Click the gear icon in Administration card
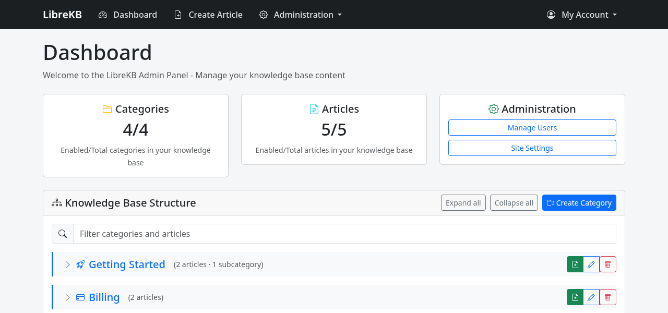Viewport: 668px width, 313px height. pos(494,109)
